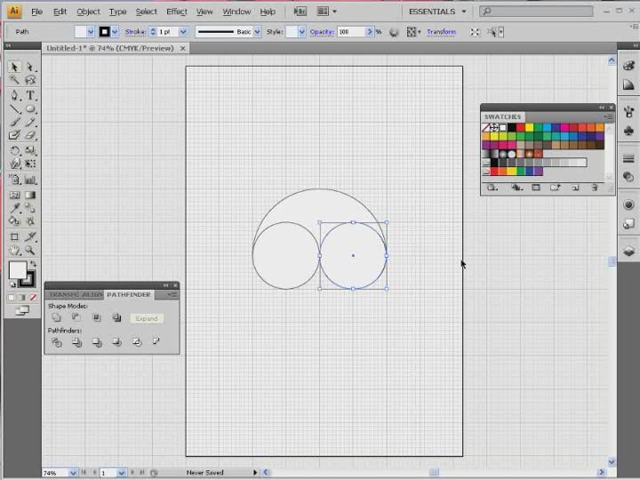Open the Help menu

[268, 12]
